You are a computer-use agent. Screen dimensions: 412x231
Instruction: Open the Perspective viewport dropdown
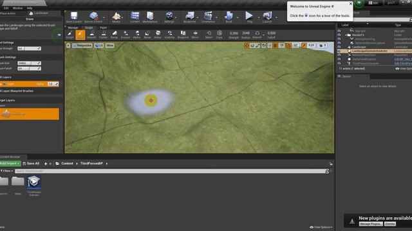click(82, 46)
